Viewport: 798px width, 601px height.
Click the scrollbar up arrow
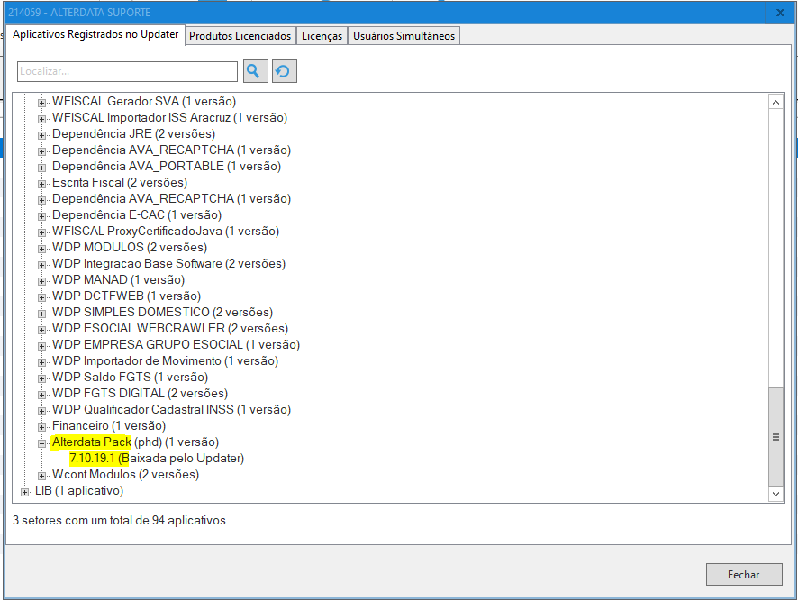pyautogui.click(x=775, y=102)
